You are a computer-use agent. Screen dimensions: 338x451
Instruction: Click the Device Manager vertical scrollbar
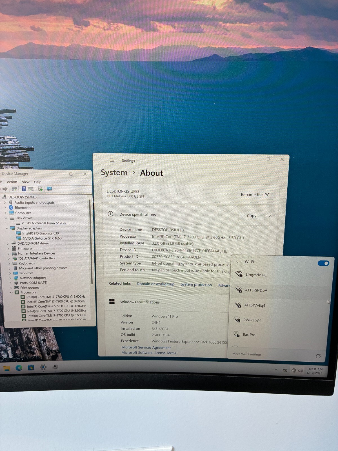(91, 242)
